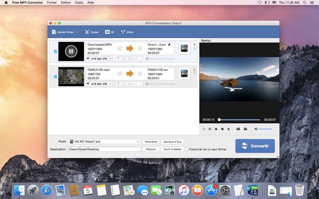Expand the Ajouter Fichier dropdown arrow
The image size is (319, 199).
pos(77,32)
